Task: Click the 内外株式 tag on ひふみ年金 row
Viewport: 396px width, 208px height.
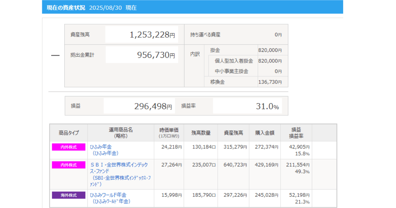Action: click(x=69, y=147)
